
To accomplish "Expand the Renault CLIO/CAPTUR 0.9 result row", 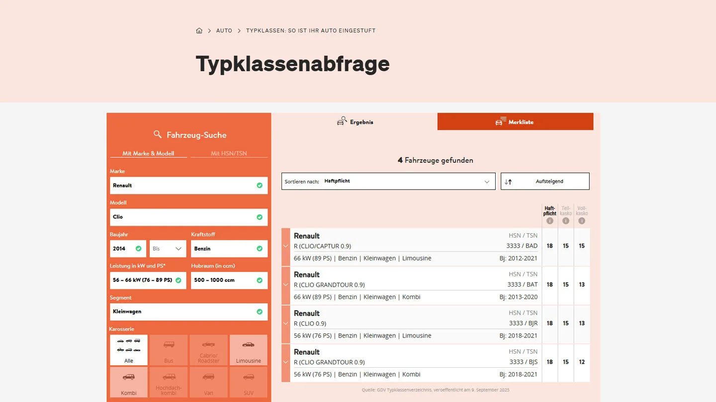I will coord(285,246).
